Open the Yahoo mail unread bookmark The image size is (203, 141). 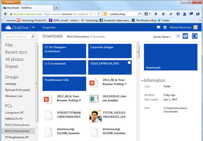pos(65,20)
